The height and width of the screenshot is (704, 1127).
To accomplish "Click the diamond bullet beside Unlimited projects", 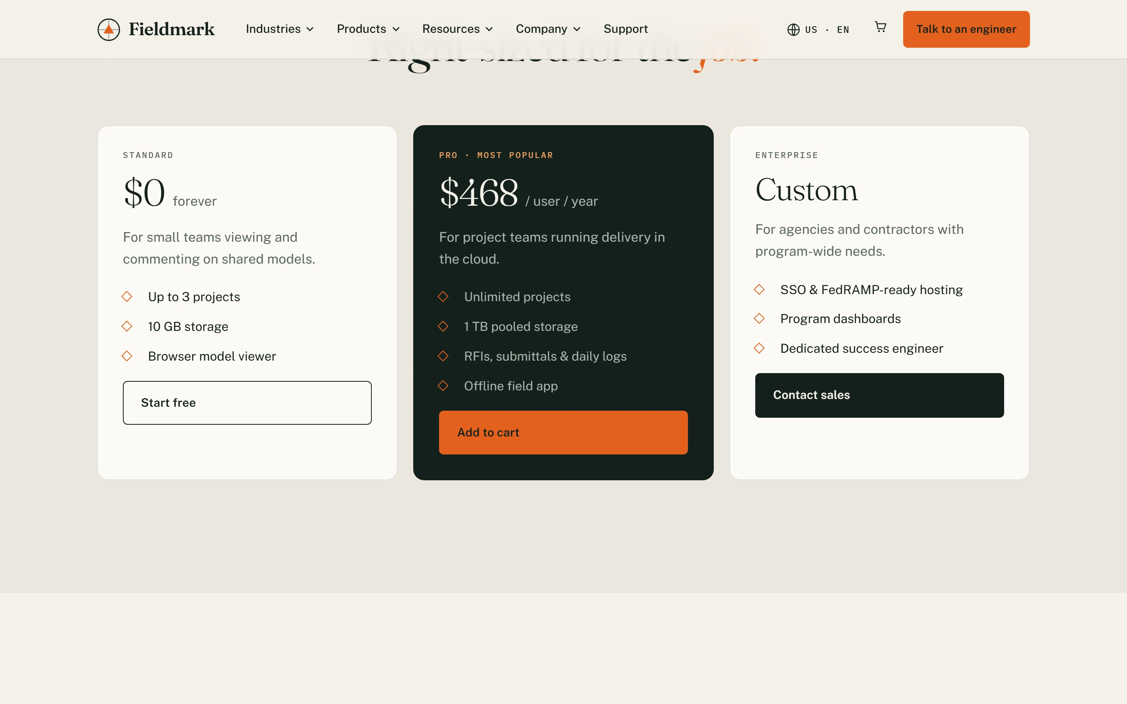I will (x=443, y=296).
